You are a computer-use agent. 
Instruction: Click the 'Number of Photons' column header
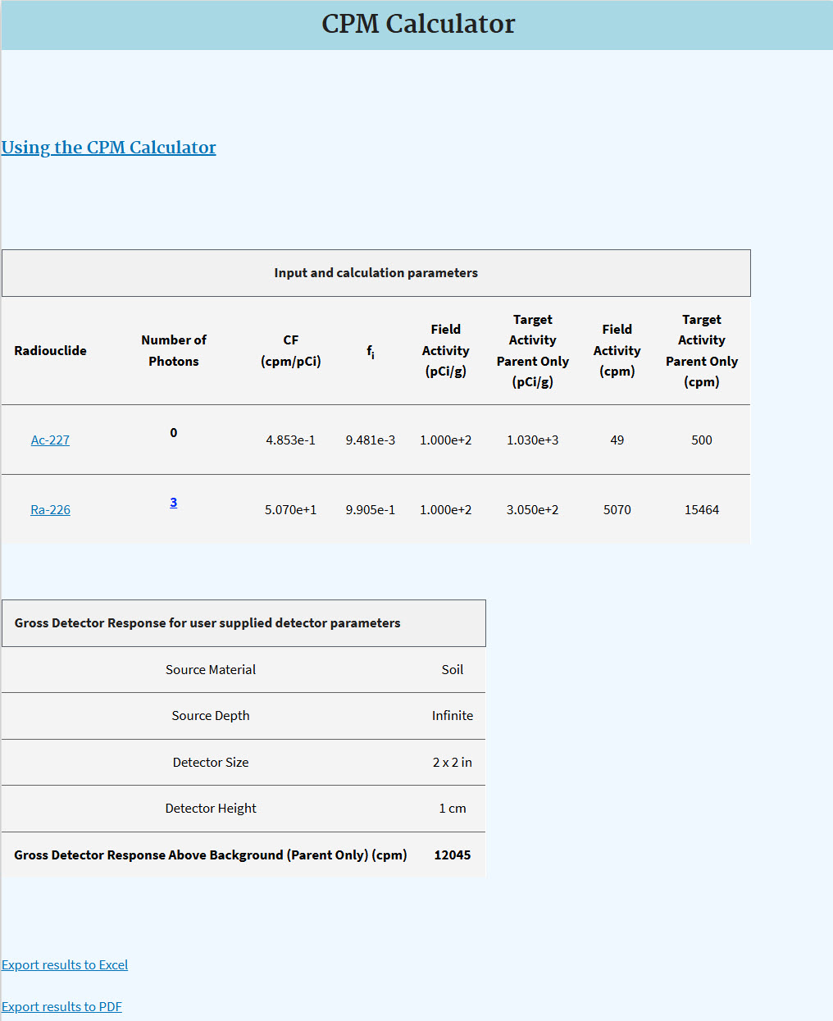[174, 351]
